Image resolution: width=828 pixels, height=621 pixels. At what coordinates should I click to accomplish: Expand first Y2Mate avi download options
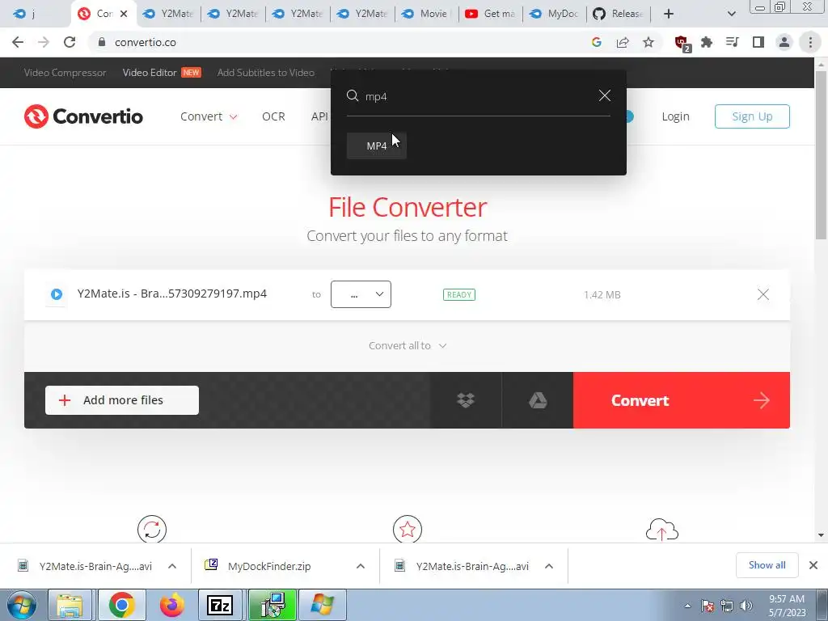[172, 566]
